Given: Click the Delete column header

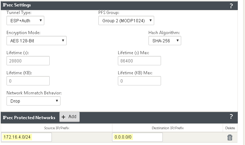Looking at the screenshot, I should pos(230,128).
